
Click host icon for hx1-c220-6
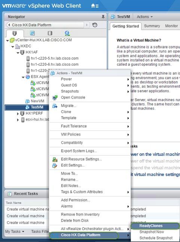28,65
